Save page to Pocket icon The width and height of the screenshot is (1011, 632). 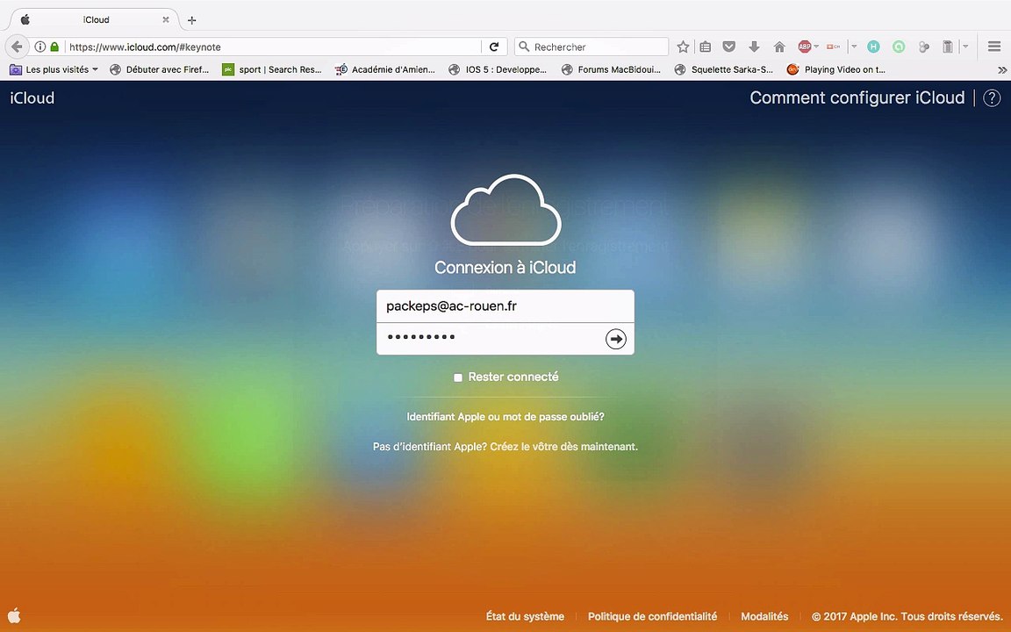[729, 47]
